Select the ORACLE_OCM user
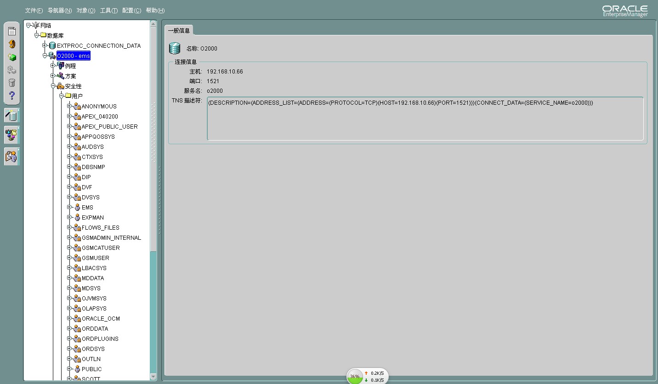 click(x=101, y=318)
